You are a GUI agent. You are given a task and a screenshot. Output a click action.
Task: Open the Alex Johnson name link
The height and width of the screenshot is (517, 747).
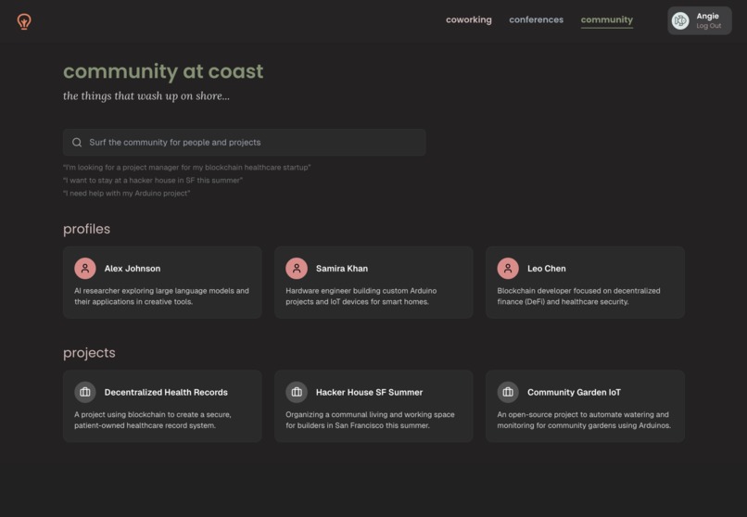pyautogui.click(x=133, y=269)
